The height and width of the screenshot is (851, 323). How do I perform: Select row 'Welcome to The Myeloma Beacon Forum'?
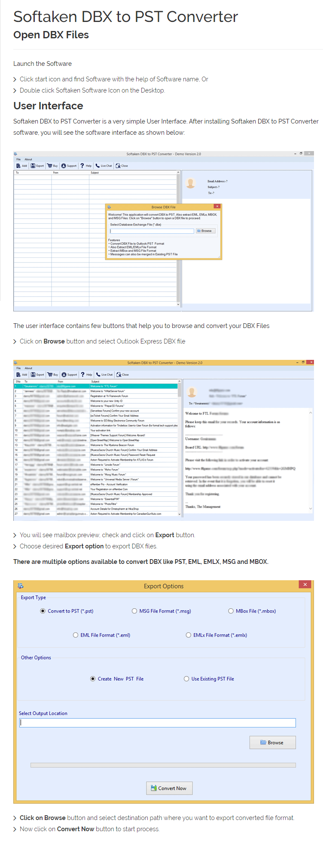(x=96, y=445)
